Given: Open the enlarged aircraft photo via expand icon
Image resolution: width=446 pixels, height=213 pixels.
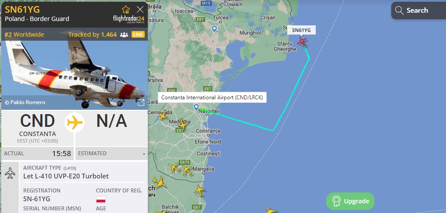Looking at the screenshot, I should (141, 102).
